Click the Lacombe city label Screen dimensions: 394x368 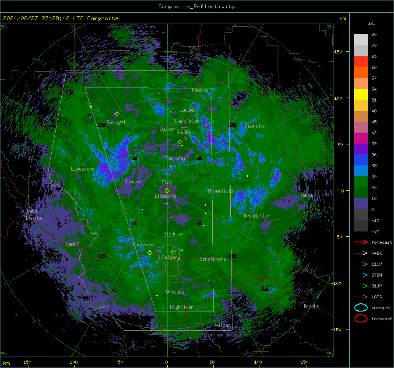[x=189, y=110]
